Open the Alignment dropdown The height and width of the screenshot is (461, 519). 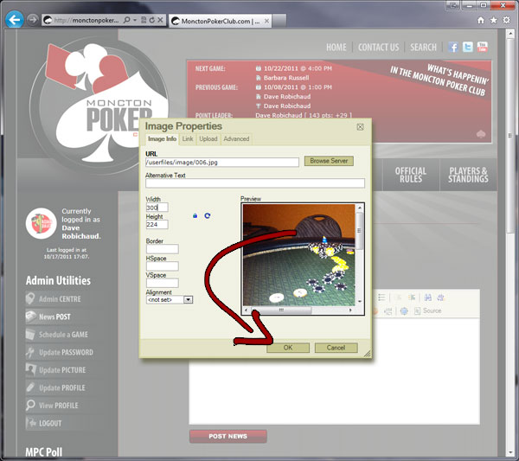(170, 299)
